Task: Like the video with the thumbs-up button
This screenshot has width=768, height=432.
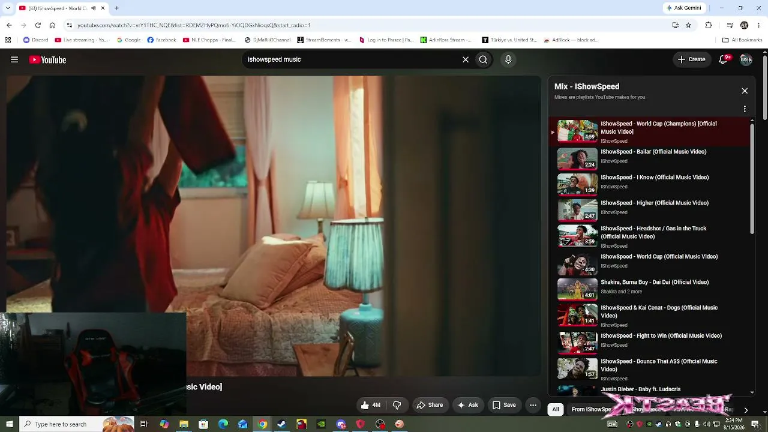Action: (x=370, y=405)
